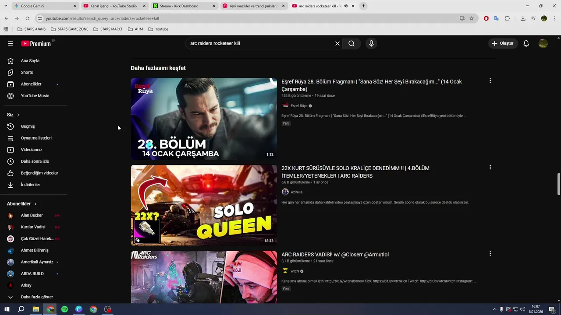
Task: Open the YouTube account avatar menu
Action: (543, 43)
